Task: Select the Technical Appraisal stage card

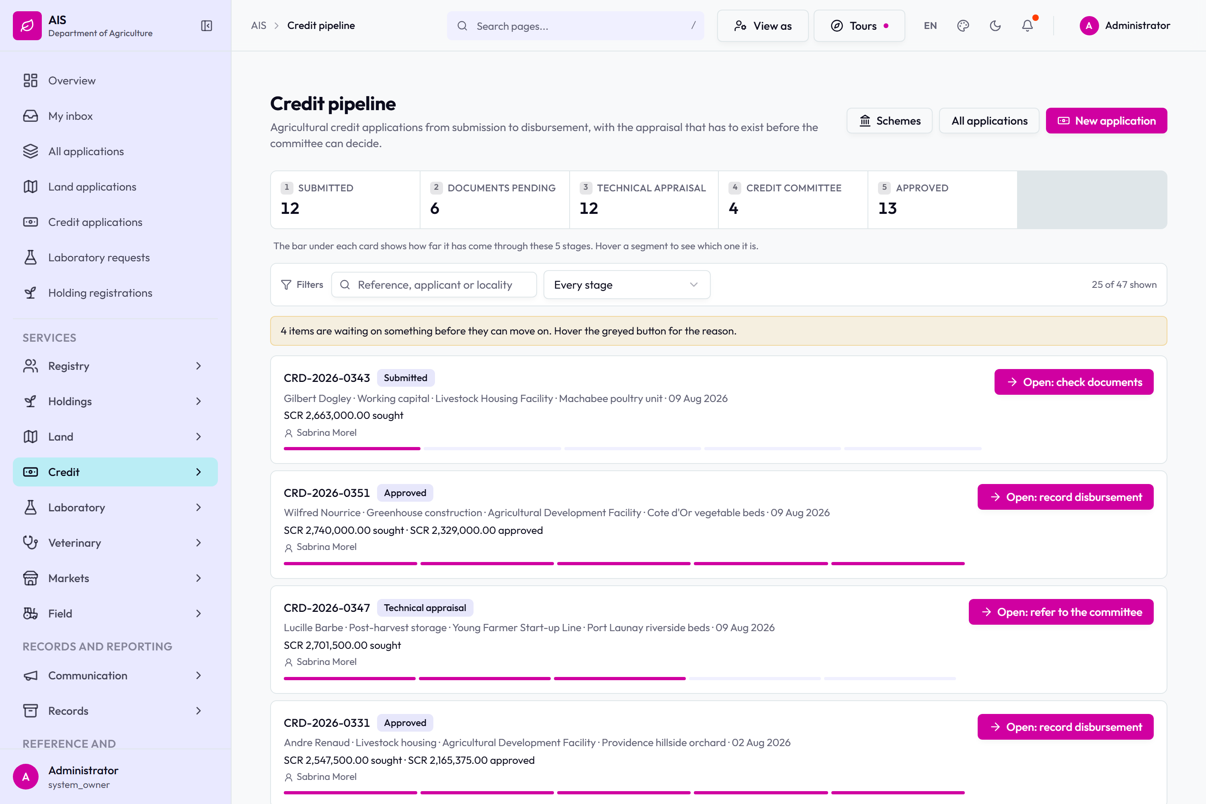Action: pyautogui.click(x=644, y=199)
